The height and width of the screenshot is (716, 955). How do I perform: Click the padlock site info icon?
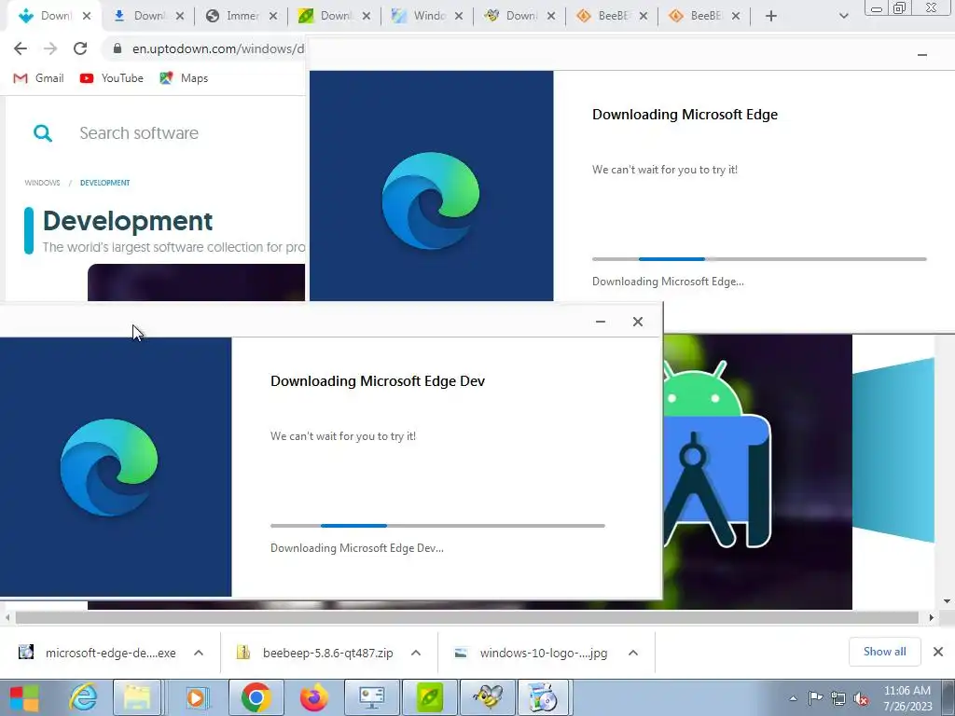click(x=118, y=48)
